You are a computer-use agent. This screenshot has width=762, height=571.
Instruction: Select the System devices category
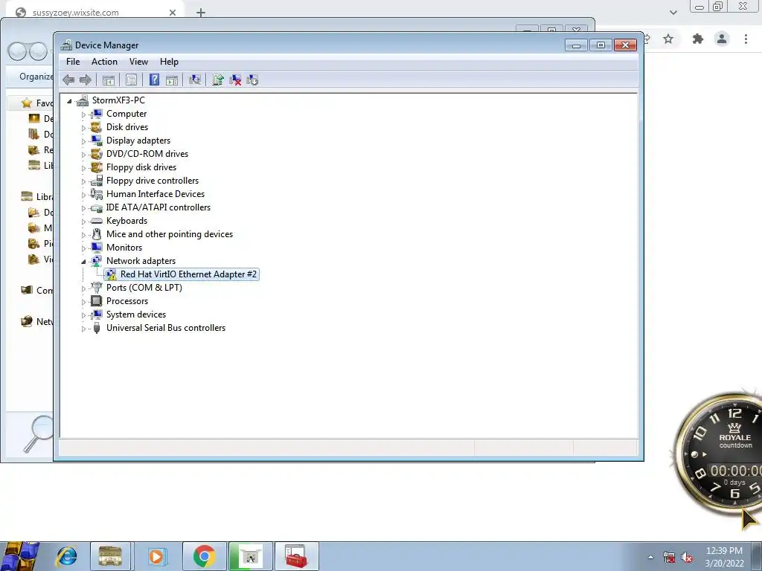pos(136,314)
